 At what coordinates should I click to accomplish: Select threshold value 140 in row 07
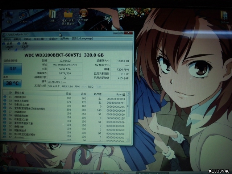point(99,110)
